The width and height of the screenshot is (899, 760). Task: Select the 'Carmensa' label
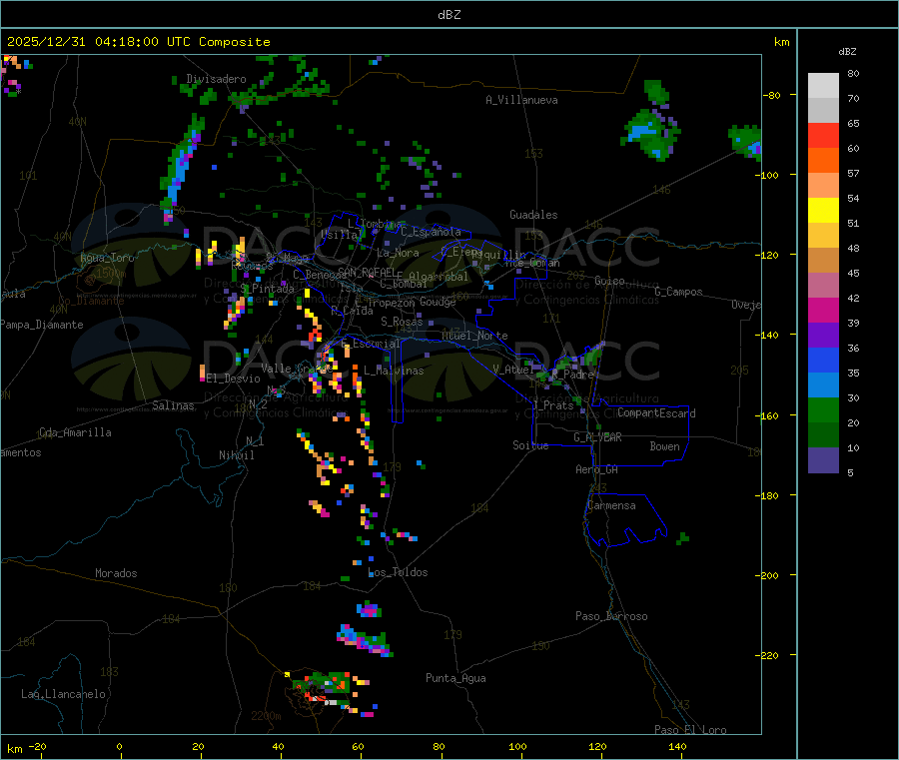tap(611, 505)
